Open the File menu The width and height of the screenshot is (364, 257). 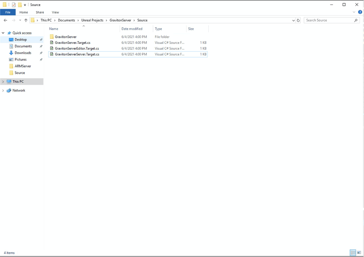(x=7, y=12)
